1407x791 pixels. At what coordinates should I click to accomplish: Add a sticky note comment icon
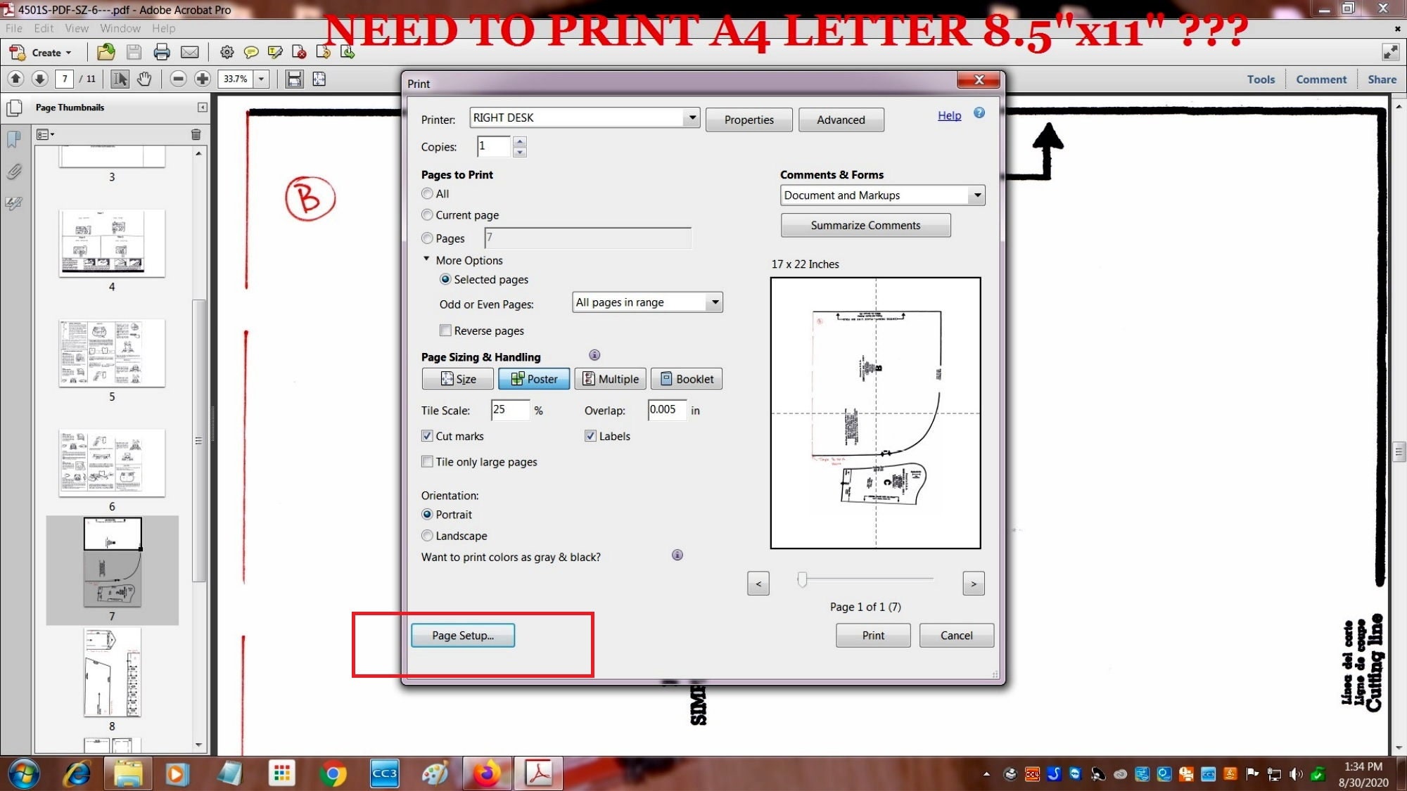click(251, 52)
